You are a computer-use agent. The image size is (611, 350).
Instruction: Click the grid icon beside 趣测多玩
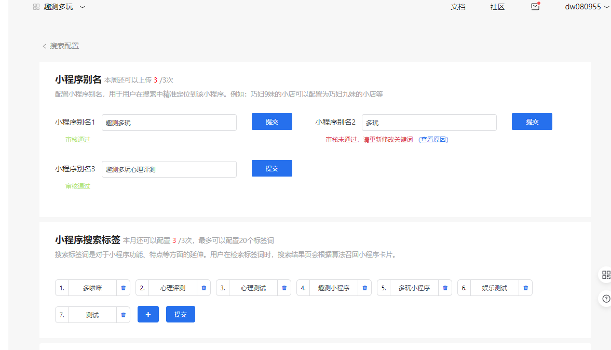(x=36, y=7)
